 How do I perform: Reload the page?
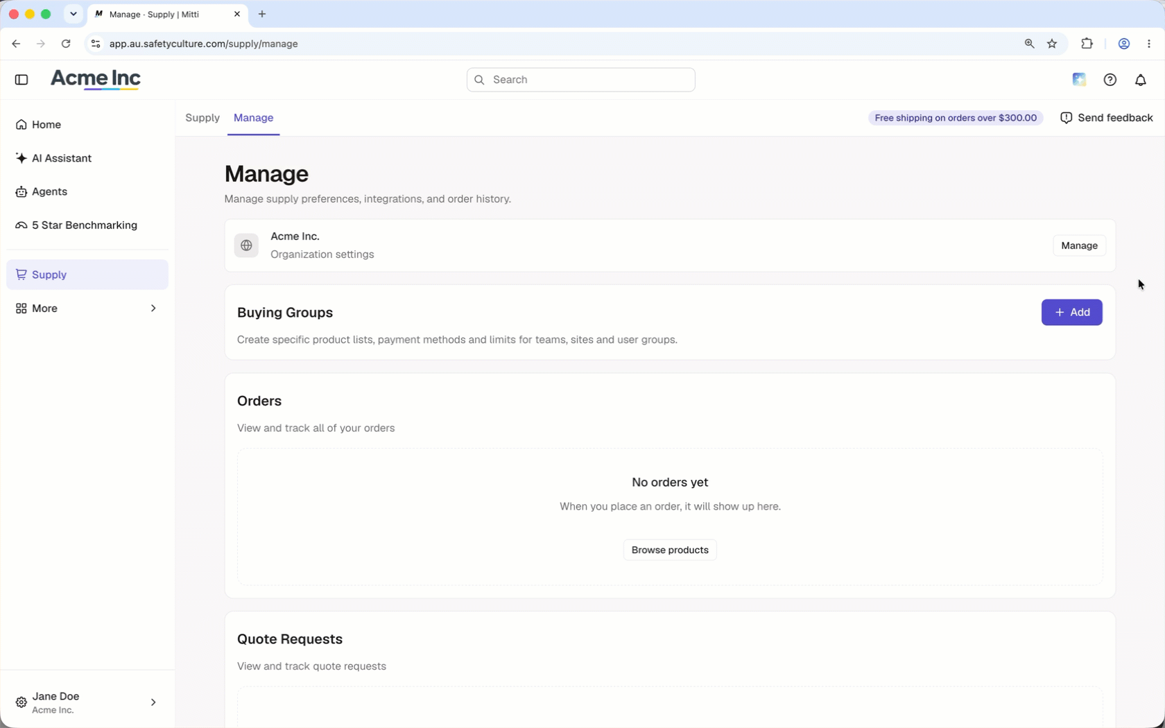(x=66, y=44)
